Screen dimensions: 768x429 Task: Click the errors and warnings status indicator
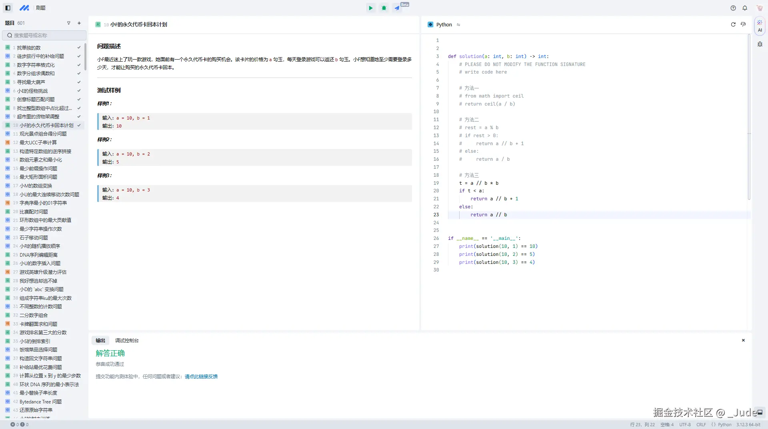19,425
